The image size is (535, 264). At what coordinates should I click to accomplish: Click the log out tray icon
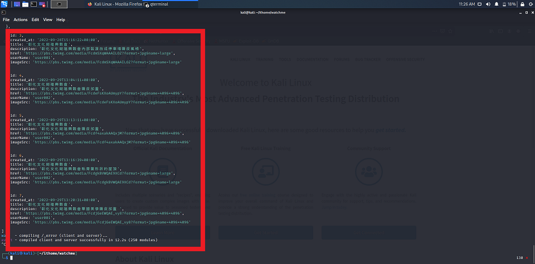[x=531, y=4]
